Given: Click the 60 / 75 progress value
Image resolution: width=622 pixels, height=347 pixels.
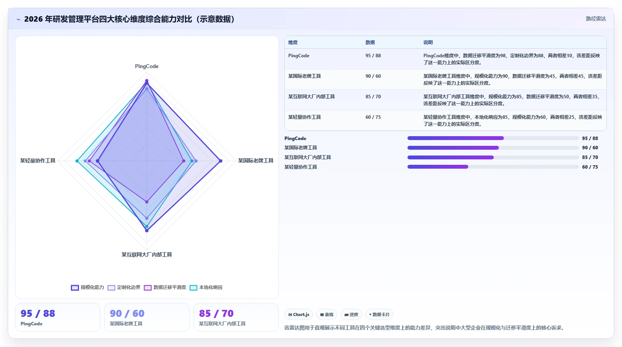Looking at the screenshot, I should click(590, 167).
